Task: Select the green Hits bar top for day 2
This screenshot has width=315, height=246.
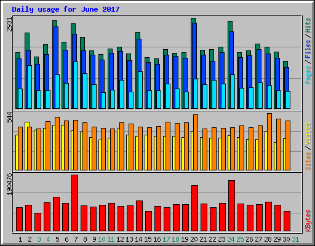Action: coord(27,41)
